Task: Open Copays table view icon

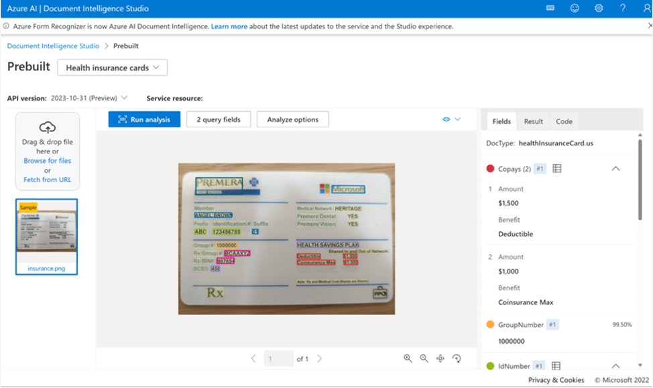Action: 557,169
